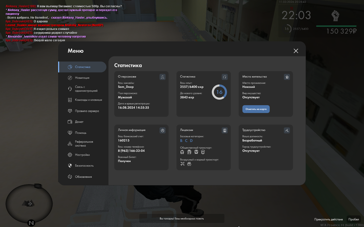
Task: Select Безопасность in the sidebar
Action: tap(84, 166)
